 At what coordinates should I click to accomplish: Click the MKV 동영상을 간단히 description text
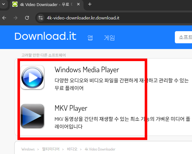122,123
